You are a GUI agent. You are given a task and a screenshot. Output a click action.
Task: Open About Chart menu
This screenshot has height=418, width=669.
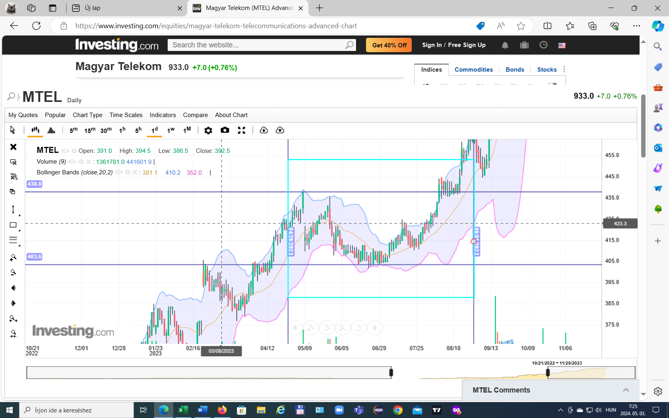pos(231,115)
